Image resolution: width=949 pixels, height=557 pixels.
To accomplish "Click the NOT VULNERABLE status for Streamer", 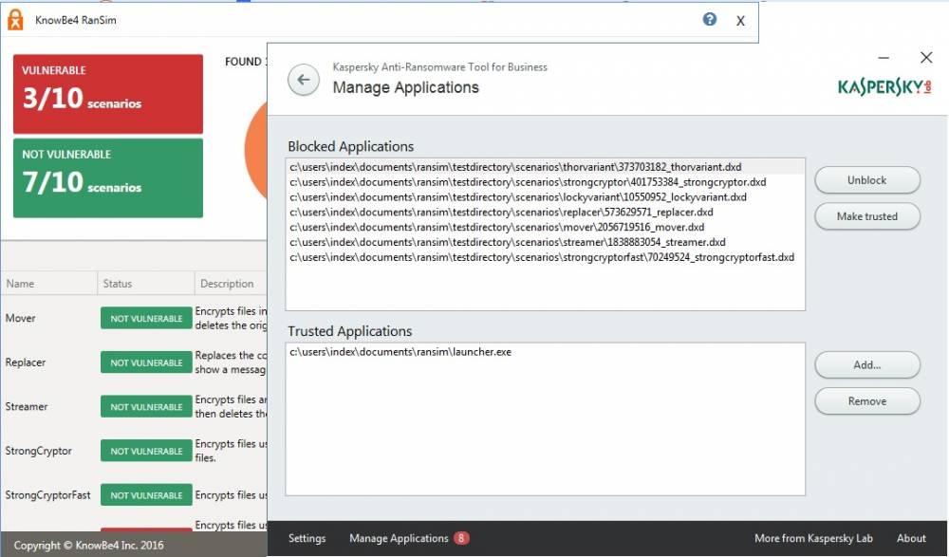I will (146, 407).
